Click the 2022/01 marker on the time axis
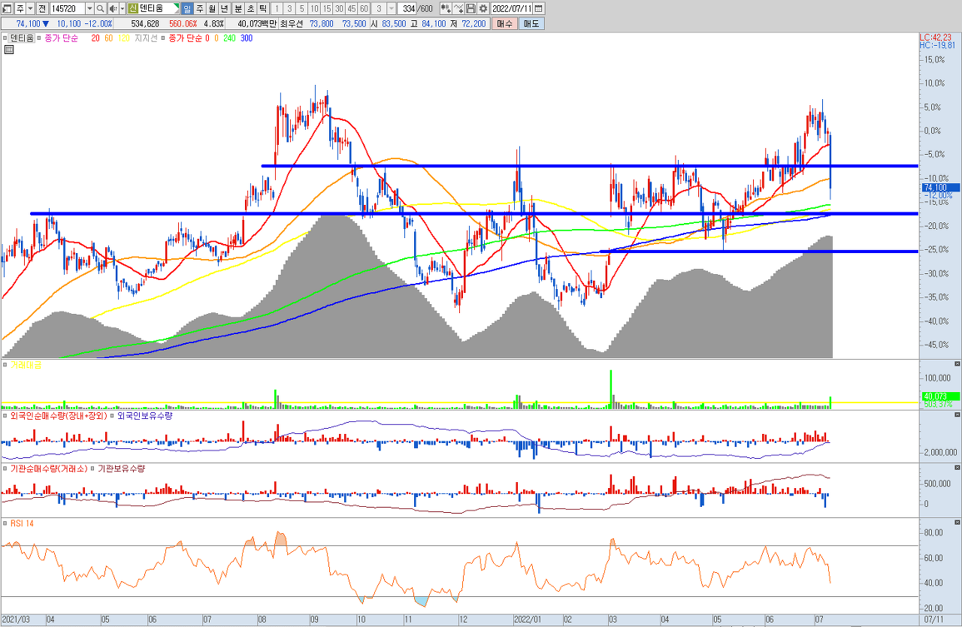This screenshot has height=627, width=962. tap(527, 620)
